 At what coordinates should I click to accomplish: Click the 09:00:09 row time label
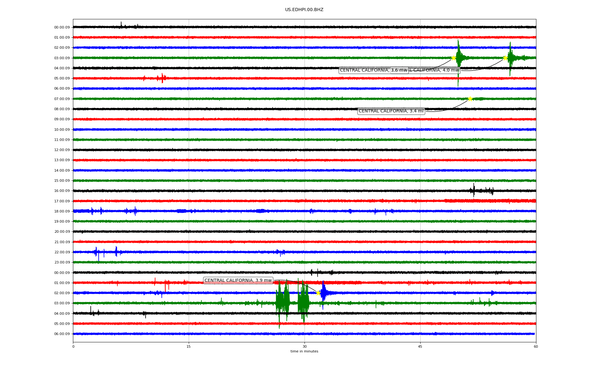coord(62,119)
